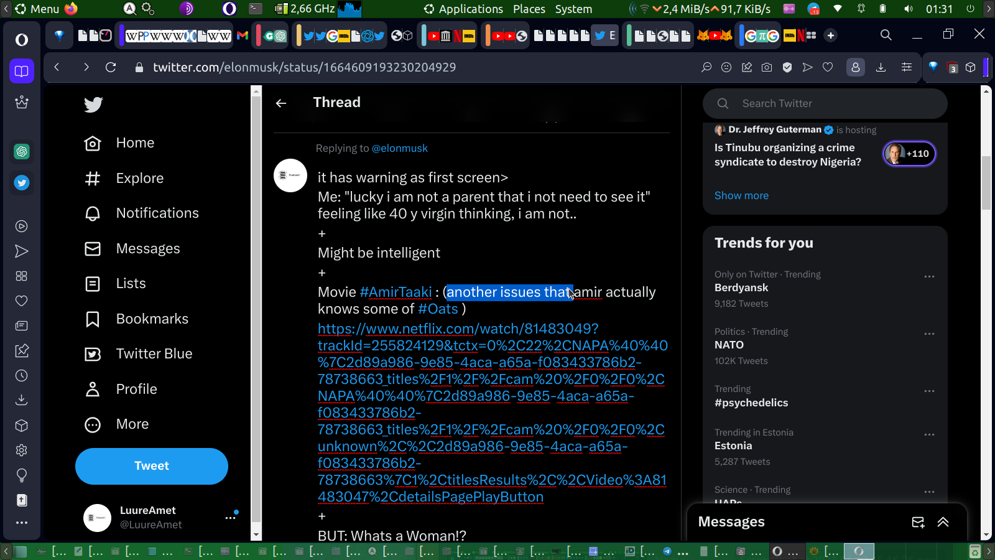
Task: Click the volume icon in system tray
Action: tap(909, 9)
